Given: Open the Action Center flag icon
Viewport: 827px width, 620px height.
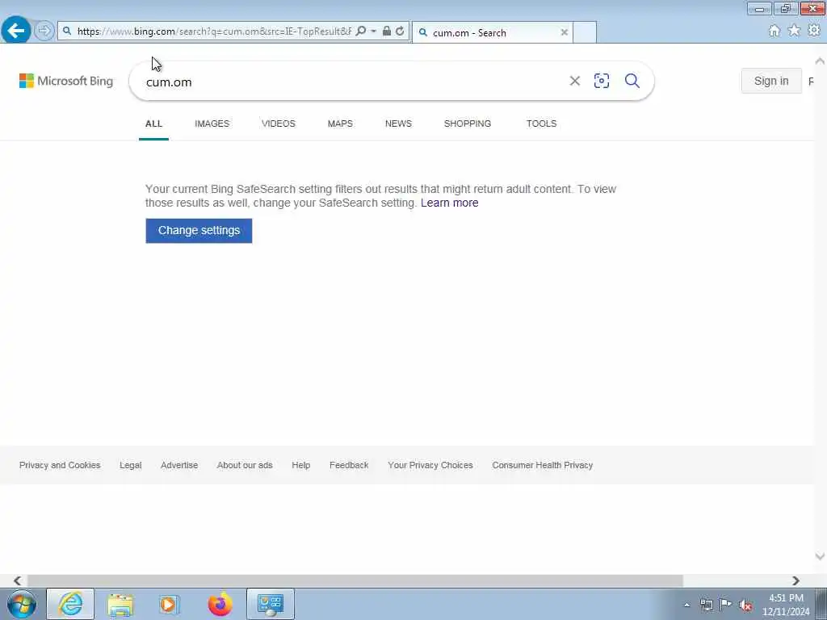Looking at the screenshot, I should click(726, 605).
